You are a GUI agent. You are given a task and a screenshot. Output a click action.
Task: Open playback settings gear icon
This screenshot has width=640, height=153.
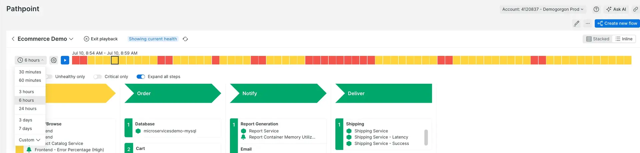pyautogui.click(x=54, y=60)
